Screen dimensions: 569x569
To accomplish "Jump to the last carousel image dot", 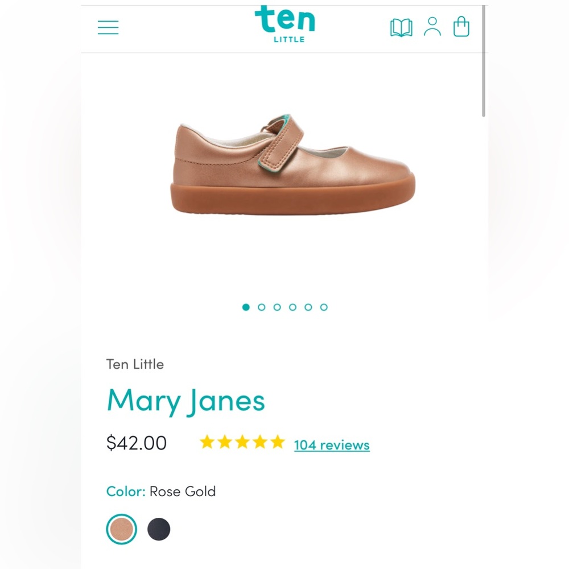I will coord(323,307).
